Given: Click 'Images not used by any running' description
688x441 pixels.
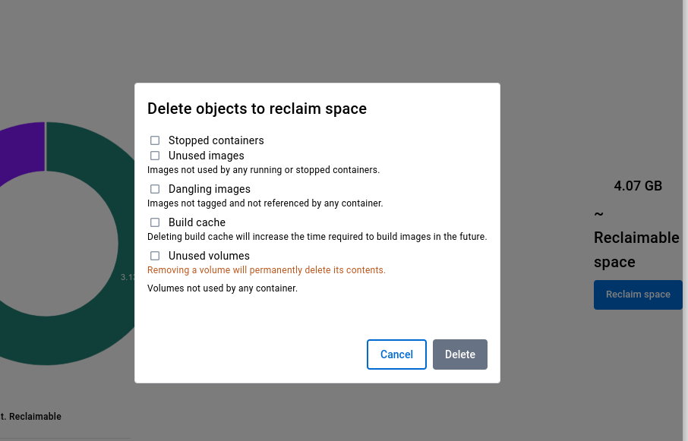Looking at the screenshot, I should point(264,170).
